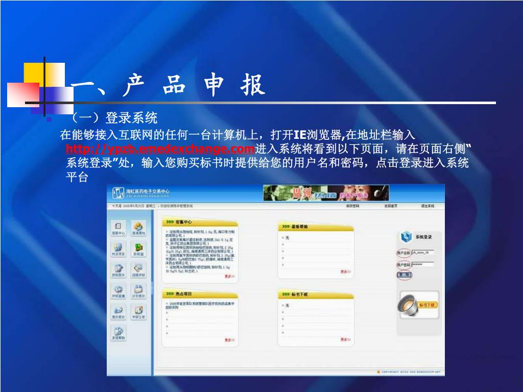
Task: Click the 无 entry under 标书下载
Action: (287, 305)
